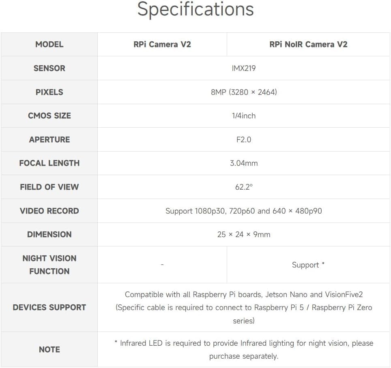Image resolution: width=391 pixels, height=368 pixels.
Task: Select the FOCAL LENGTH label
Action: click(49, 163)
